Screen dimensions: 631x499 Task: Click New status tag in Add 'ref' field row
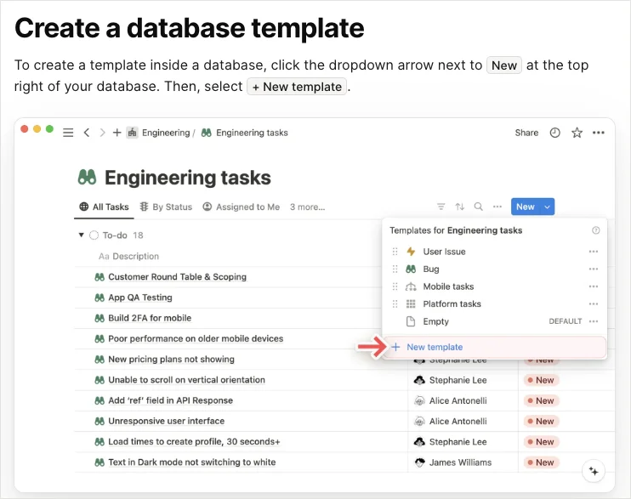coord(541,400)
